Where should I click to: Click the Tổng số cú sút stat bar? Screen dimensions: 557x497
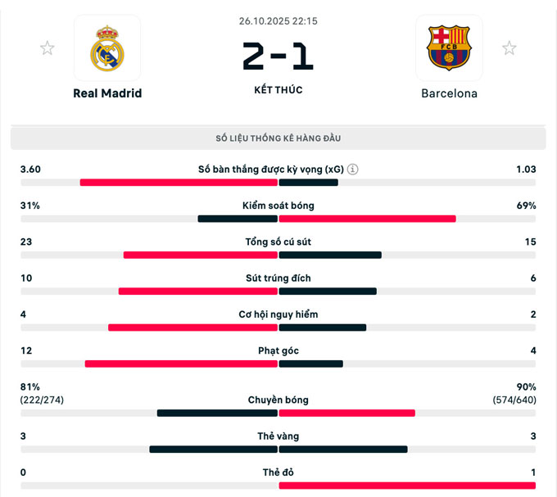tap(278, 255)
